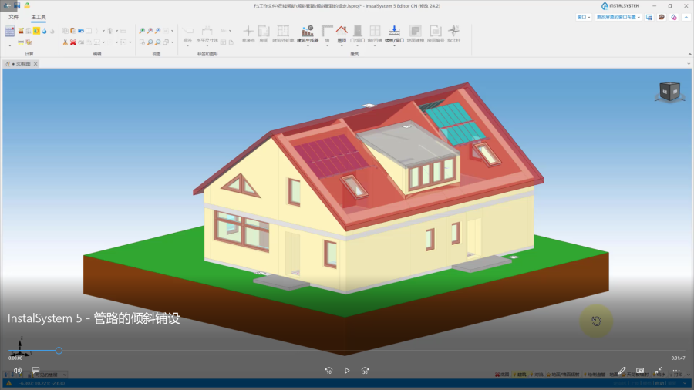Screen dimensions: 694x390
Task: Toggle the captions icon next to volume
Action: click(35, 370)
